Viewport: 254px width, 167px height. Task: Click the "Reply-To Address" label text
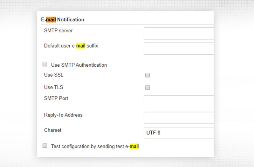(x=63, y=115)
